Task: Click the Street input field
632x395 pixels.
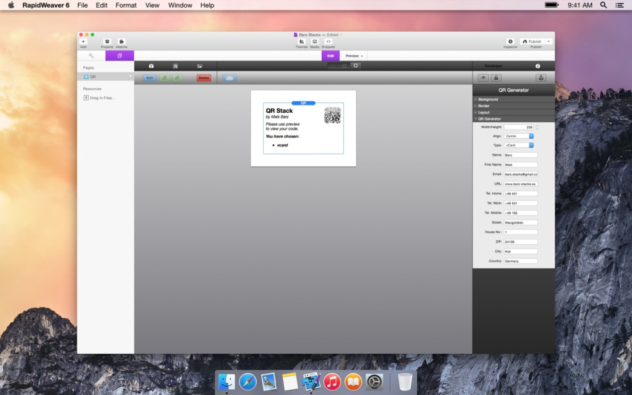Action: coord(520,222)
